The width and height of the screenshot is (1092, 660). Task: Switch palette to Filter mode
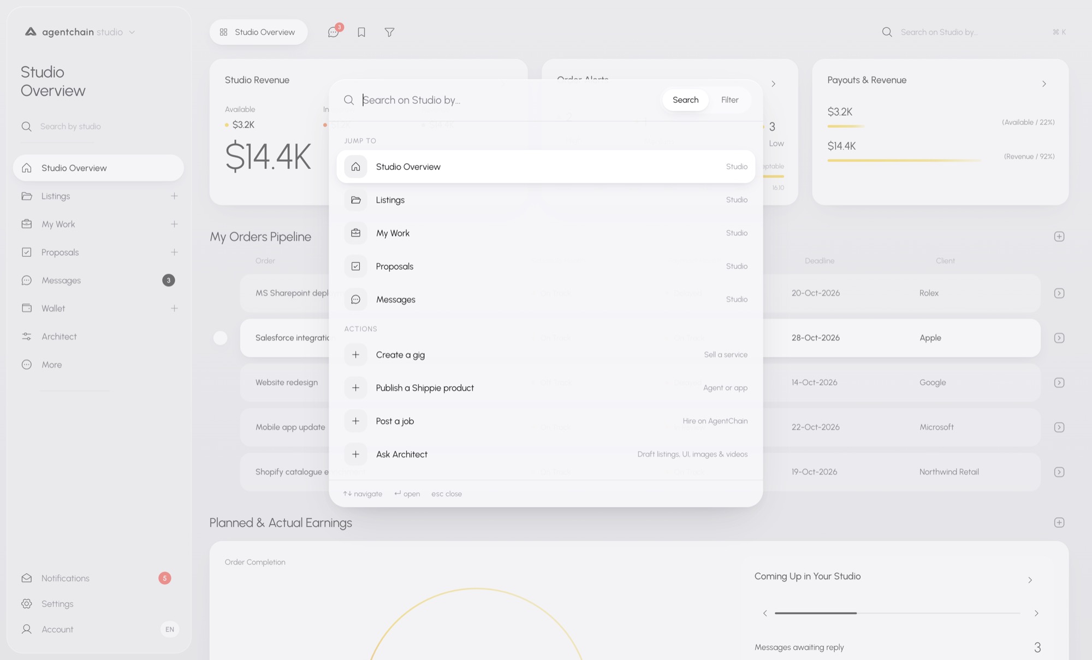pos(729,100)
